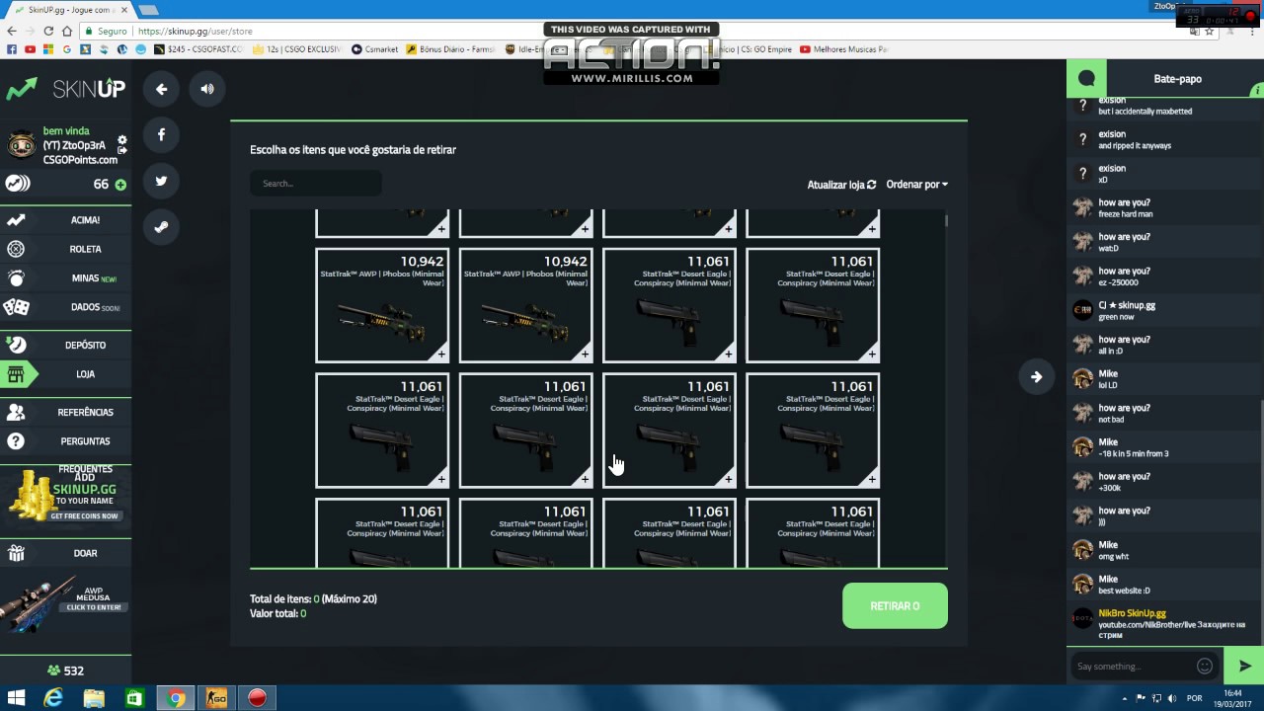Launch Internet Explorer from taskbar

54,698
